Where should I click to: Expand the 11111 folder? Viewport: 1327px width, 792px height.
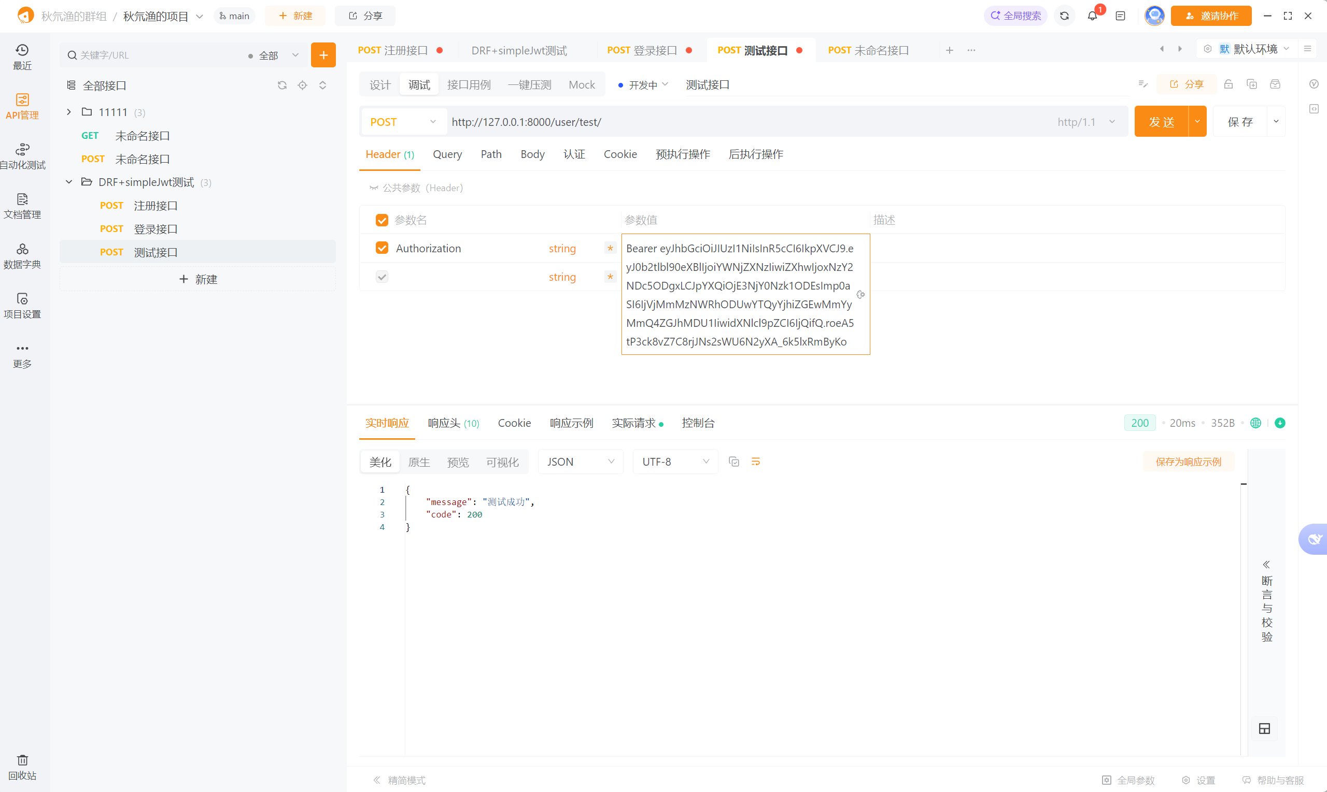(x=69, y=112)
